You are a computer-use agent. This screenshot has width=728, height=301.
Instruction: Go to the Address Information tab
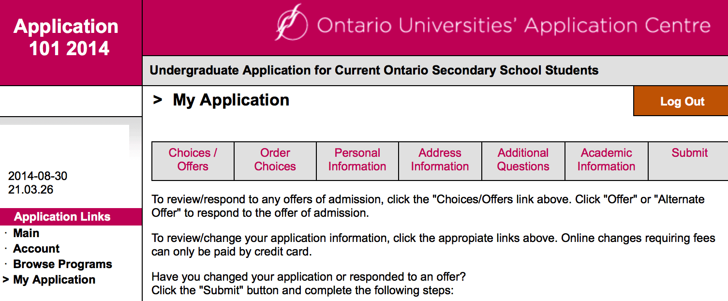point(440,160)
